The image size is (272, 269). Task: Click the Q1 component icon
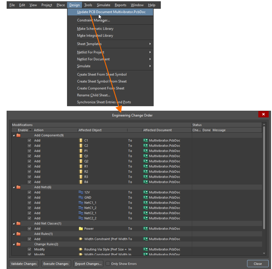click(81, 156)
